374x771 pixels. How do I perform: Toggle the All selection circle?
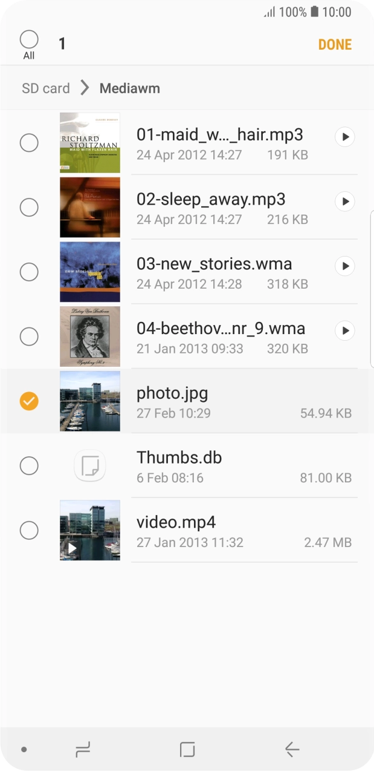click(29, 41)
